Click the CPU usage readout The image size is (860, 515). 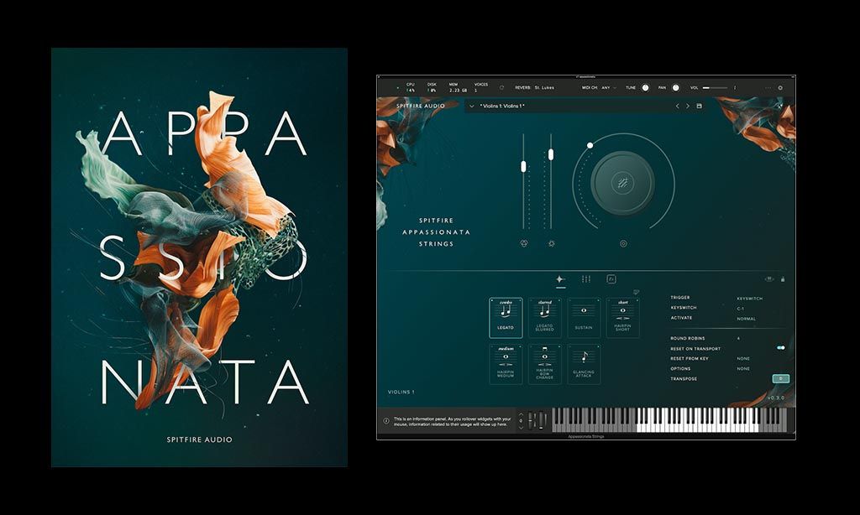pyautogui.click(x=410, y=87)
